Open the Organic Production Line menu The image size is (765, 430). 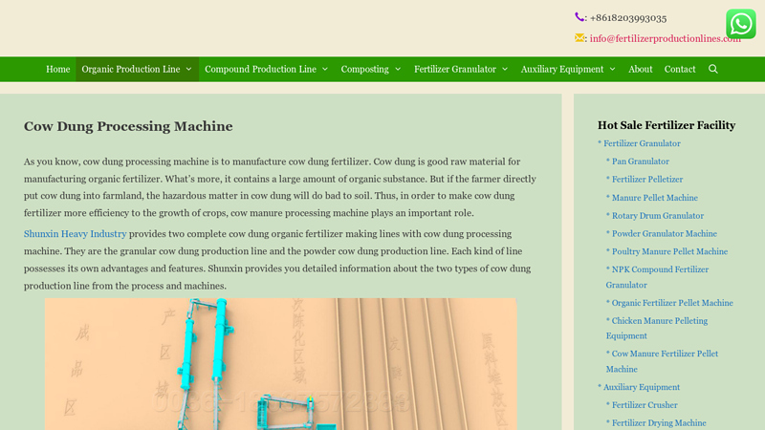pyautogui.click(x=131, y=69)
